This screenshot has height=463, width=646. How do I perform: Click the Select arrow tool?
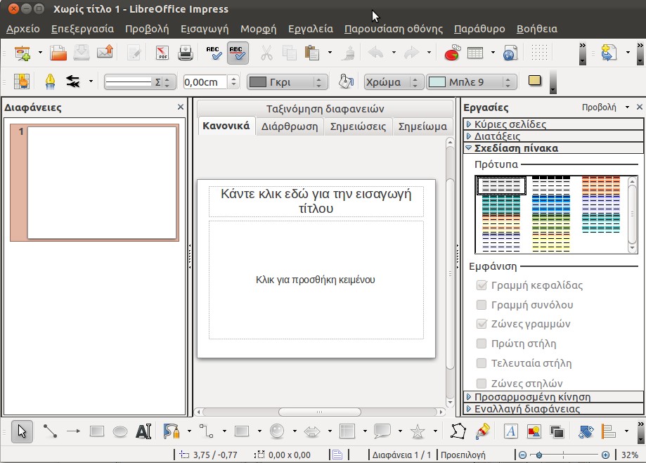[22, 431]
